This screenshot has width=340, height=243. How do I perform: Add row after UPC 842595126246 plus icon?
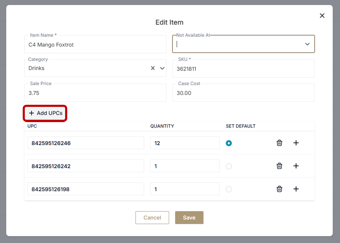pos(296,143)
